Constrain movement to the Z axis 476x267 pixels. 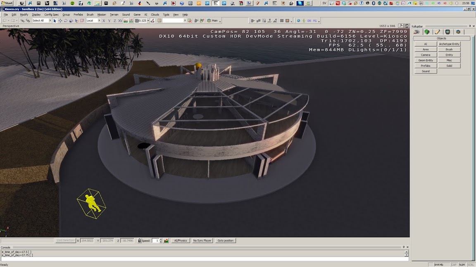click(114, 21)
